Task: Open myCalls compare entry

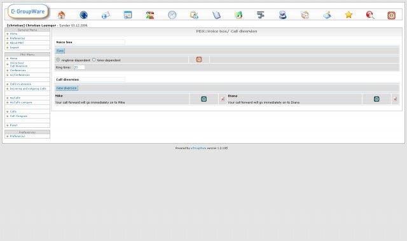Action: coord(21,102)
